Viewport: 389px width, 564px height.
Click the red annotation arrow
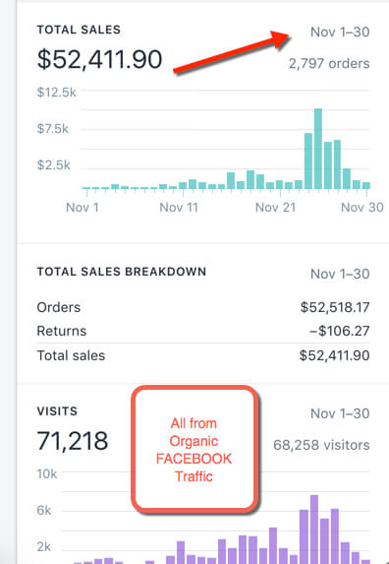coord(232,52)
